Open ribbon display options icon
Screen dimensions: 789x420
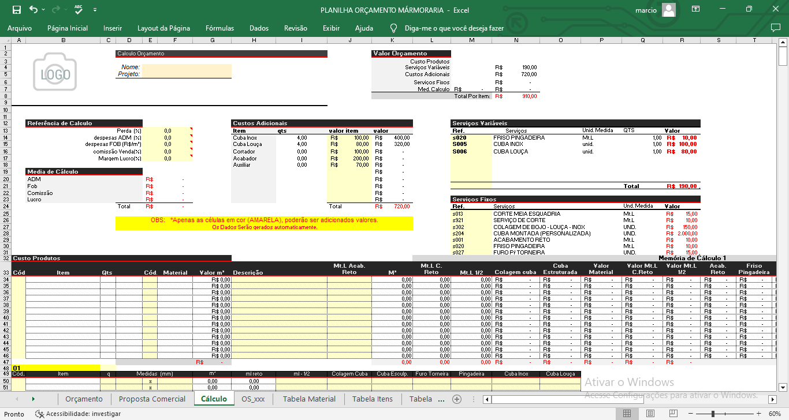[696, 10]
